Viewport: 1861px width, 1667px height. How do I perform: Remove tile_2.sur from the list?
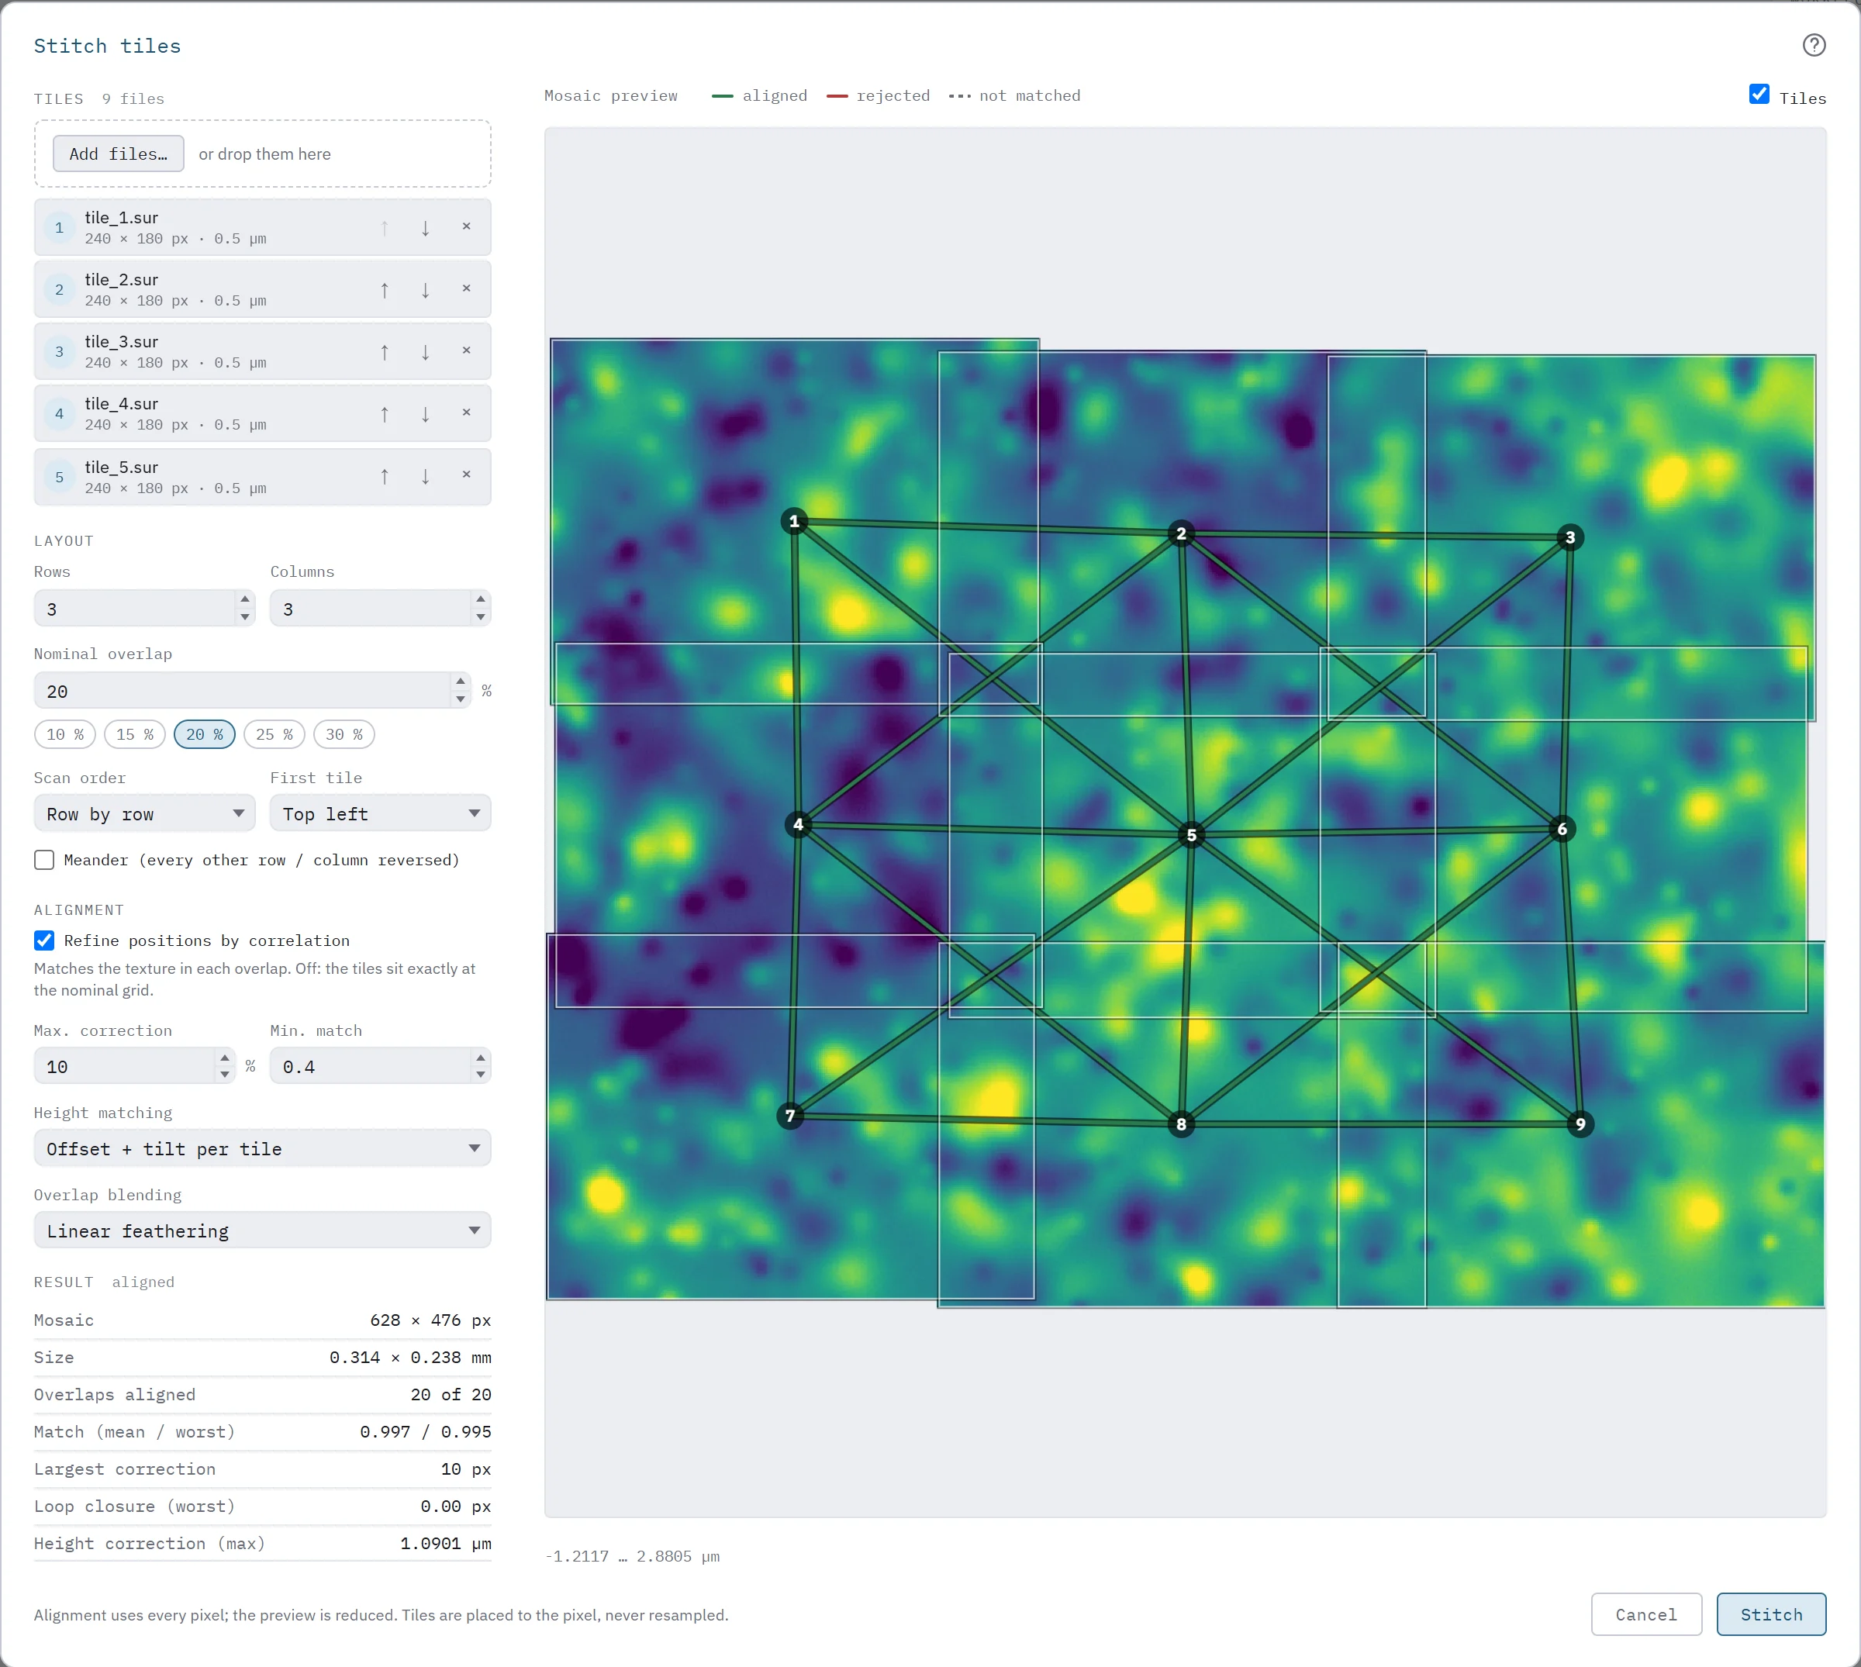click(x=466, y=288)
